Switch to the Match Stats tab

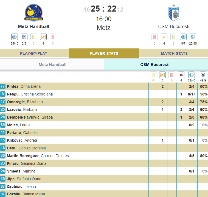point(174,53)
